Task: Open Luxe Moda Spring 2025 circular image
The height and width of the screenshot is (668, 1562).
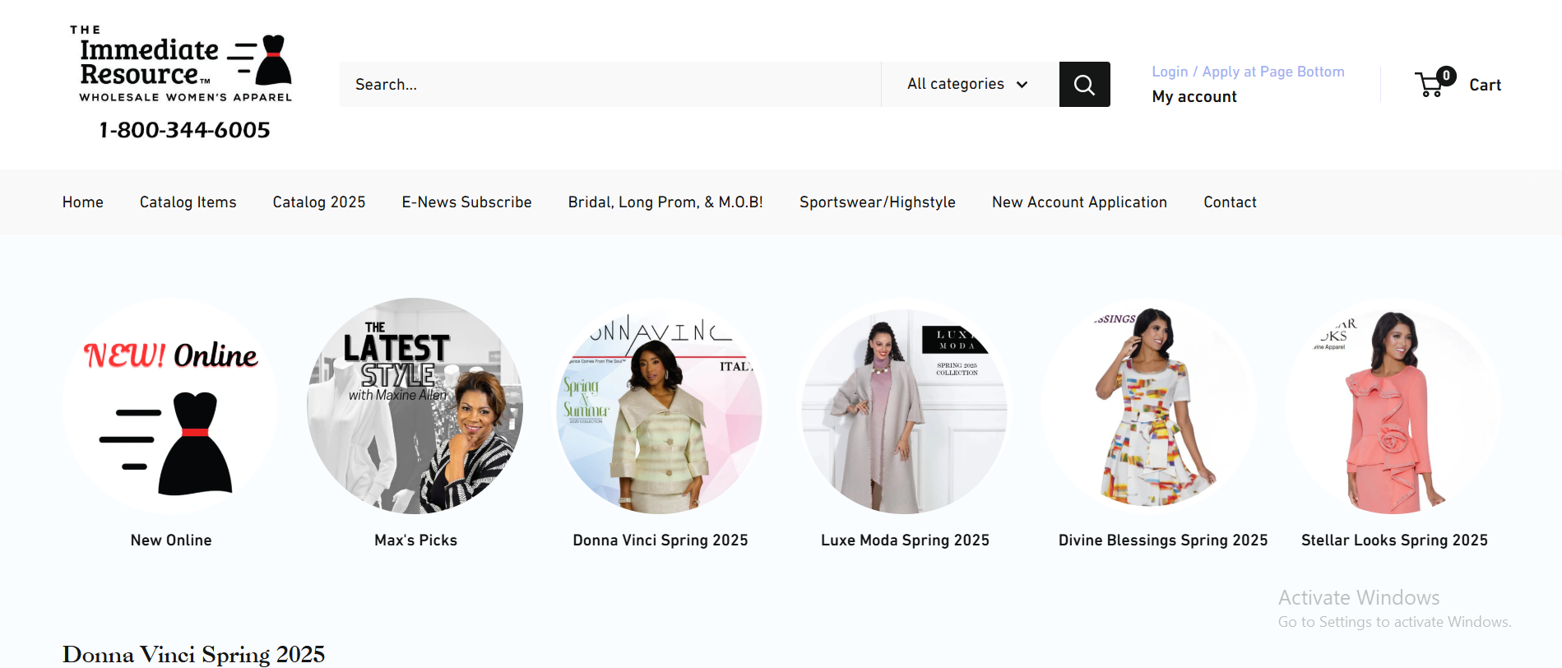Action: pos(905,406)
